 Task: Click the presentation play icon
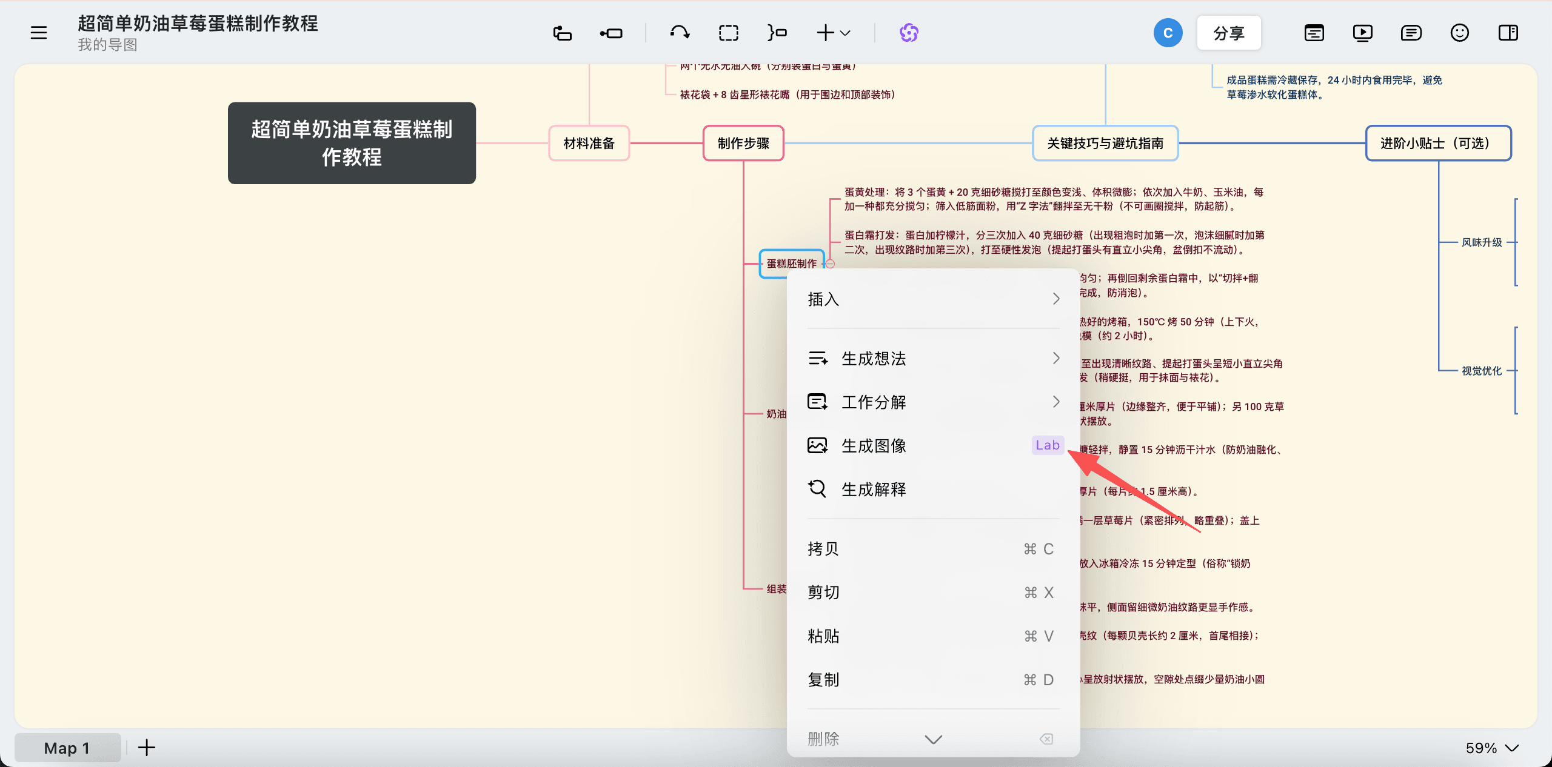coord(1362,33)
